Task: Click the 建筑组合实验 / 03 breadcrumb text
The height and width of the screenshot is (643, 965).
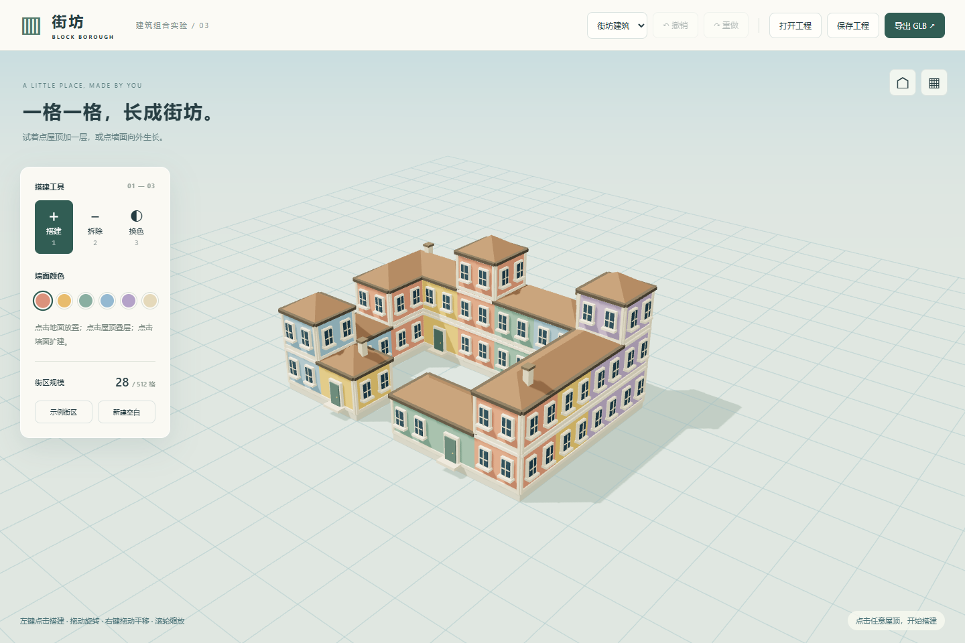Action: click(x=172, y=25)
